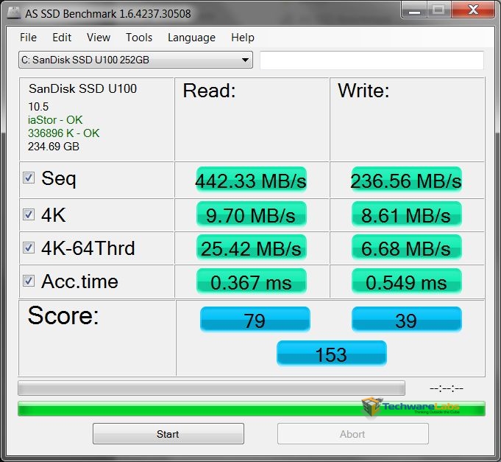The image size is (501, 462).
Task: Open the Tools menu
Action: [139, 38]
